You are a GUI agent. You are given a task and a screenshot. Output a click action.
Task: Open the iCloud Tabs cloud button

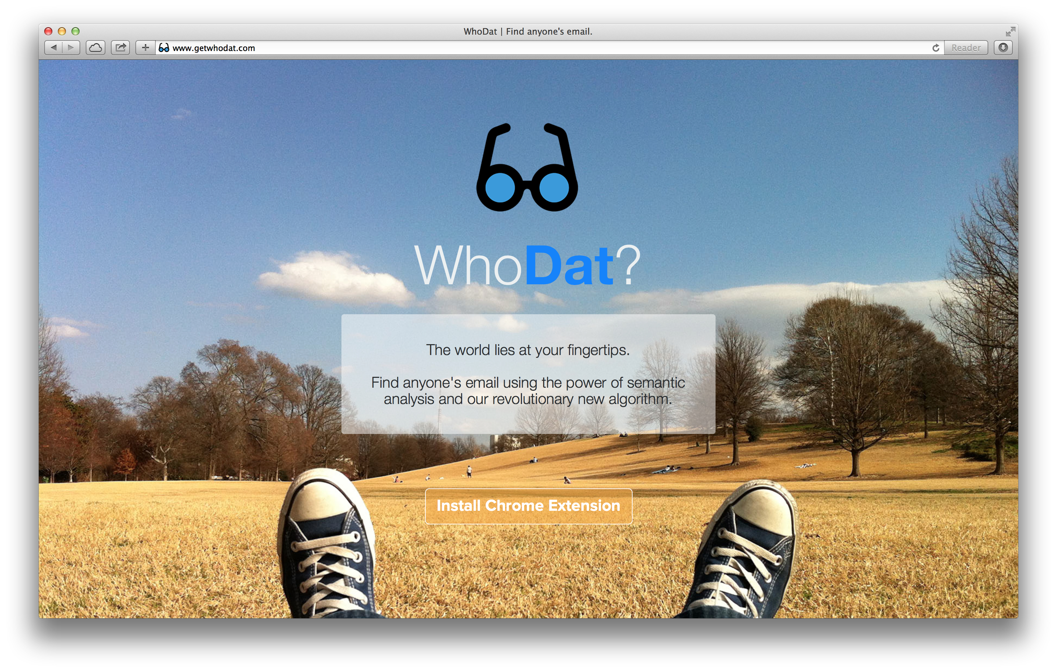coord(95,47)
